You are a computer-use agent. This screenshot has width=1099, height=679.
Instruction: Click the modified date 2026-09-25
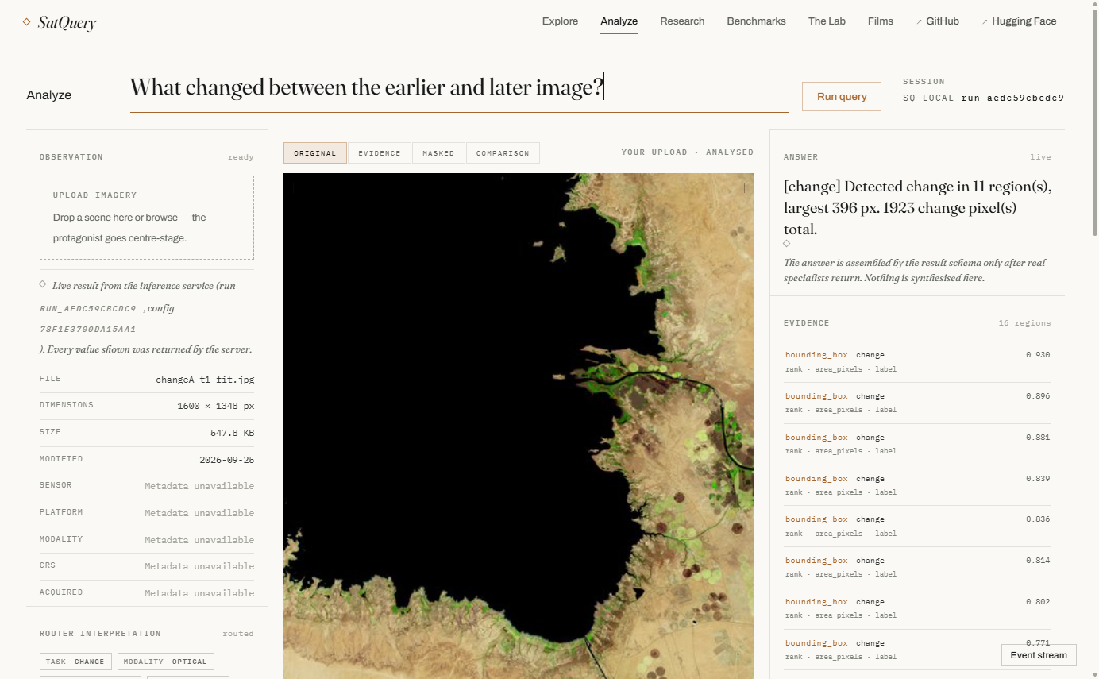click(x=227, y=460)
